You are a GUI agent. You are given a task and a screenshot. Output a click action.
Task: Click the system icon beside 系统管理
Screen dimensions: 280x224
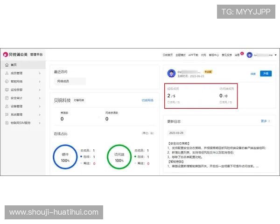click(7, 114)
